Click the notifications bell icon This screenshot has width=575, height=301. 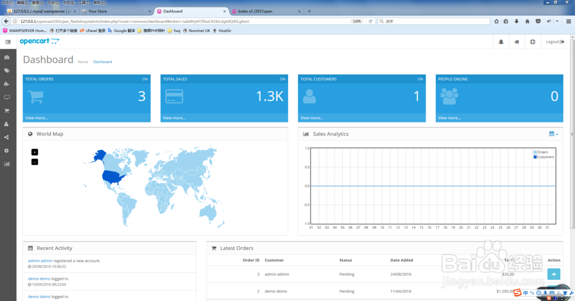click(x=501, y=42)
